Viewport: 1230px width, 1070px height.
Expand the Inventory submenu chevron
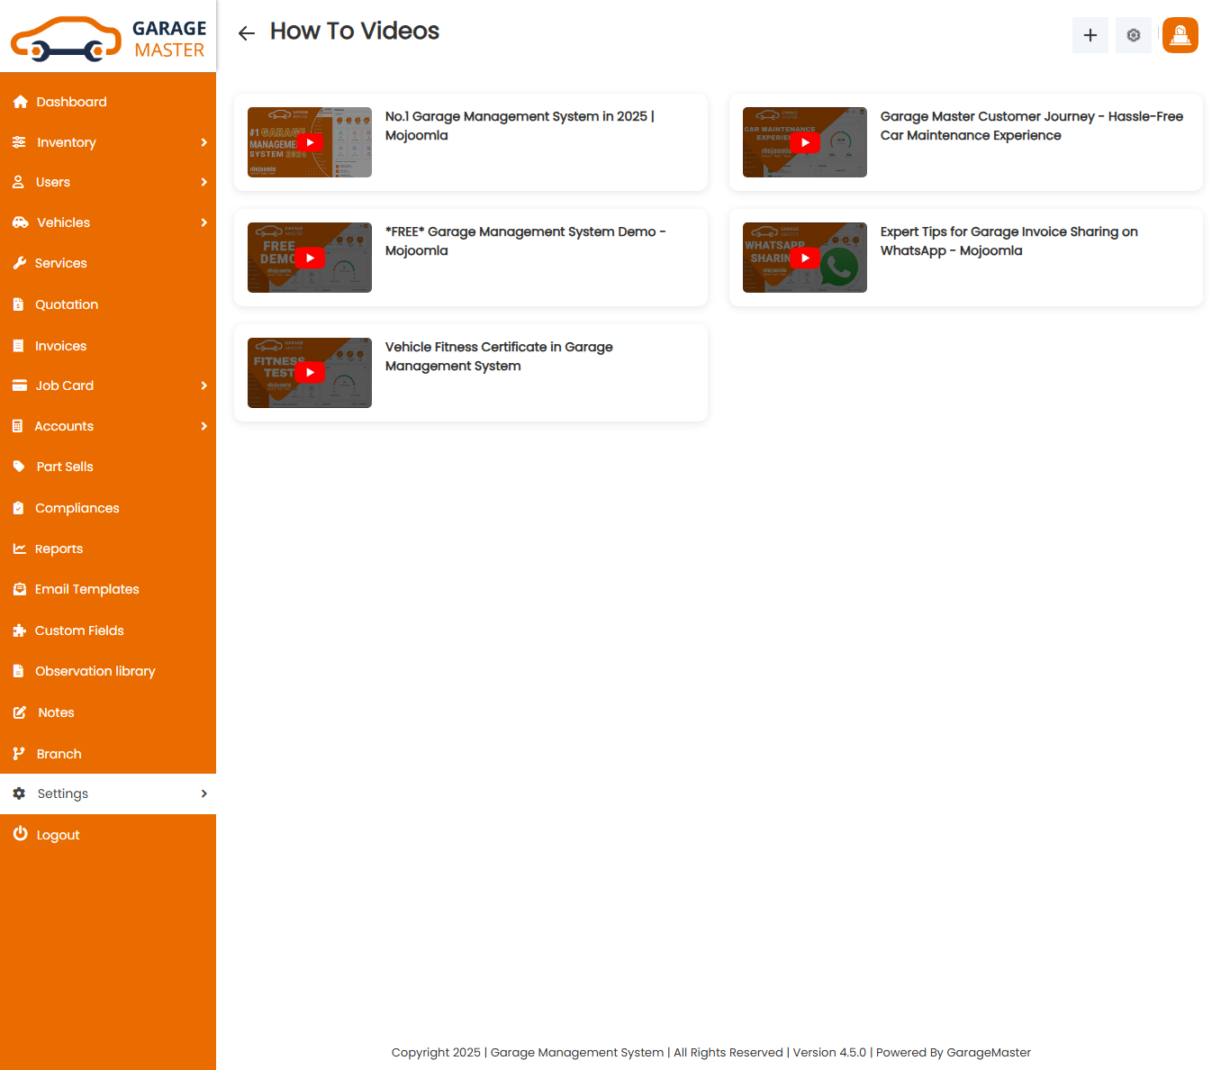tap(203, 142)
